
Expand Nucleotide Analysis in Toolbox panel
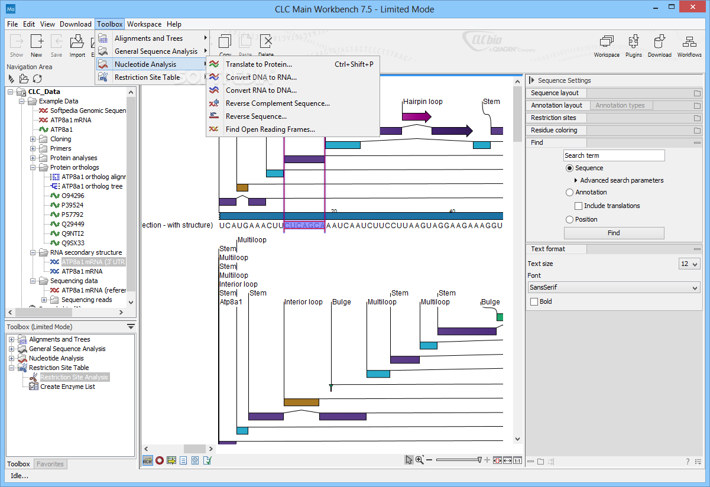(12, 358)
